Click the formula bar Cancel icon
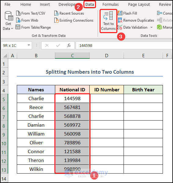173x183 pixels. tap(47, 45)
